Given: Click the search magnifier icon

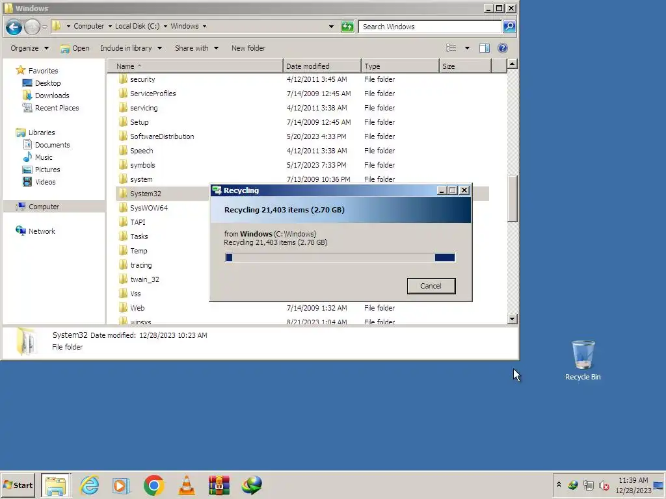Looking at the screenshot, I should pyautogui.click(x=509, y=27).
